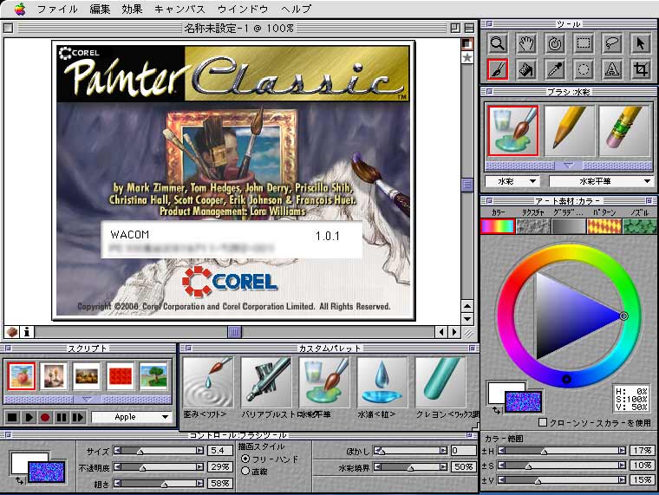The height and width of the screenshot is (495, 659).
Task: Select the arrow Adjuster tool
Action: pos(641,43)
